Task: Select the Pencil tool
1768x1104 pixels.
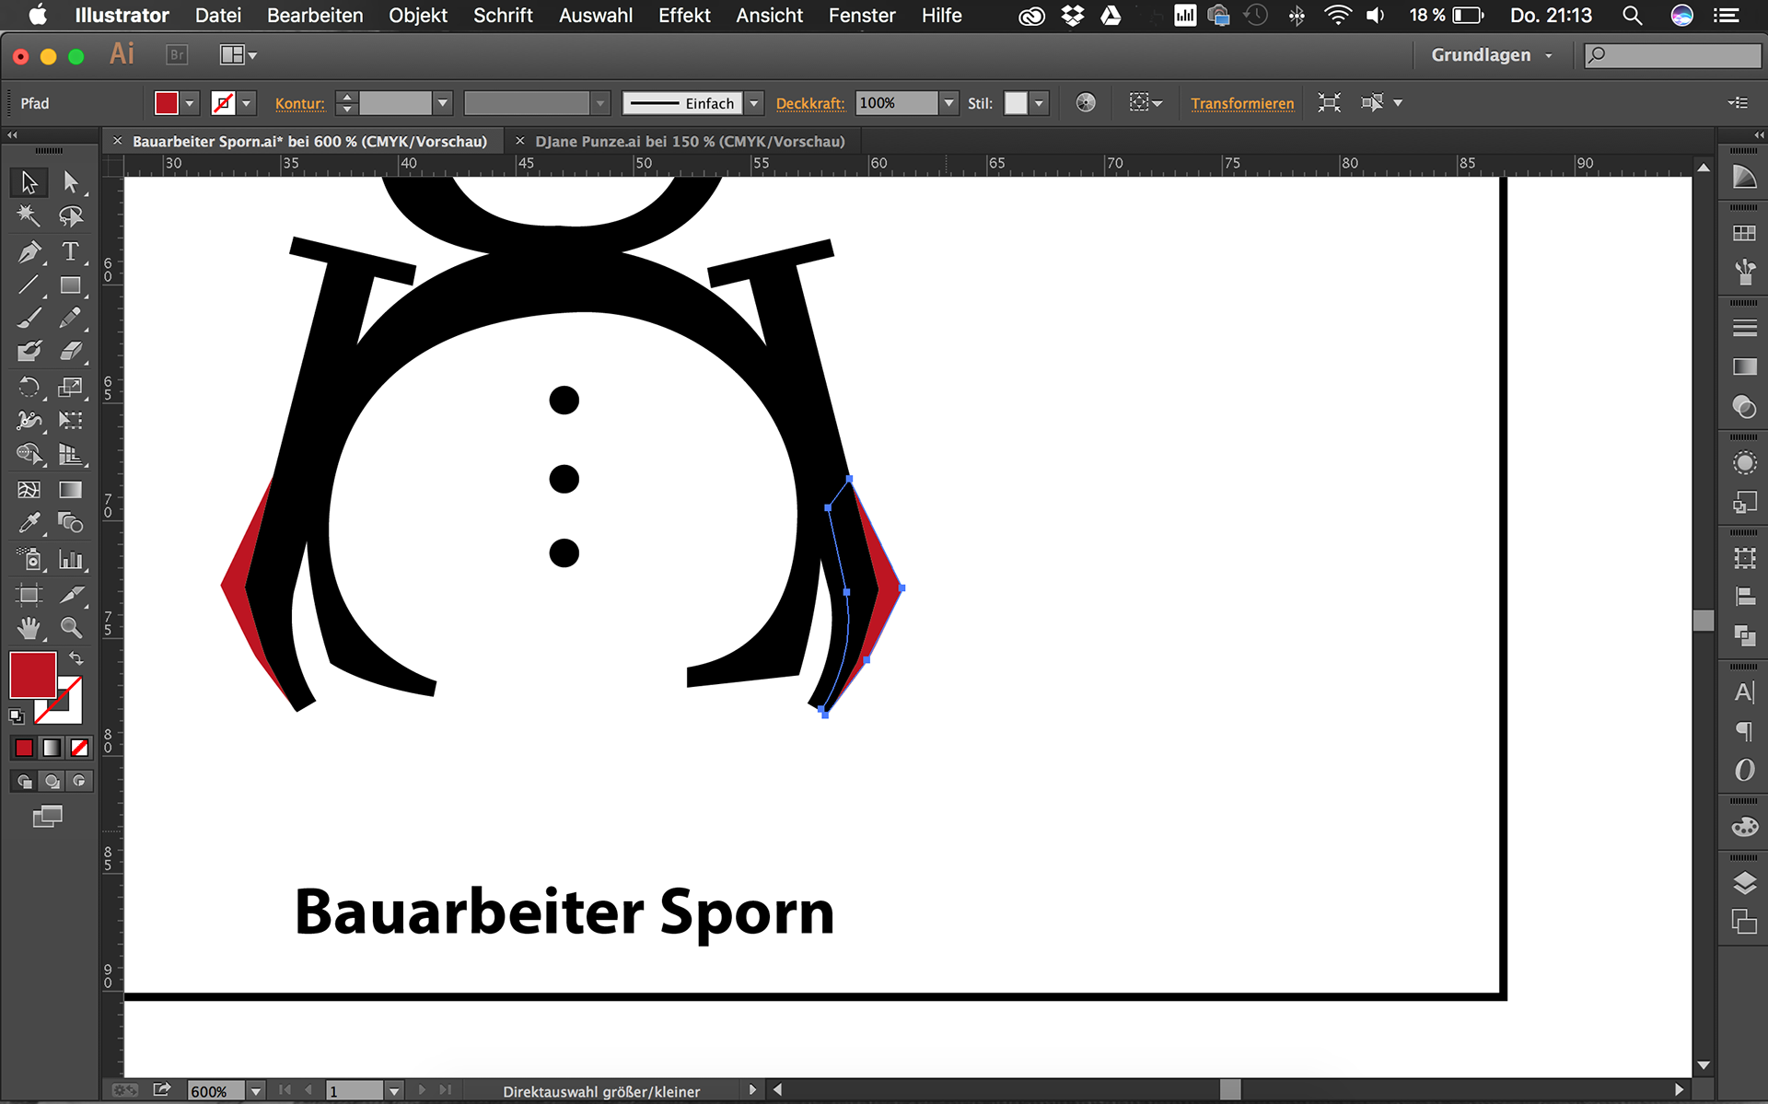Action: tap(71, 319)
